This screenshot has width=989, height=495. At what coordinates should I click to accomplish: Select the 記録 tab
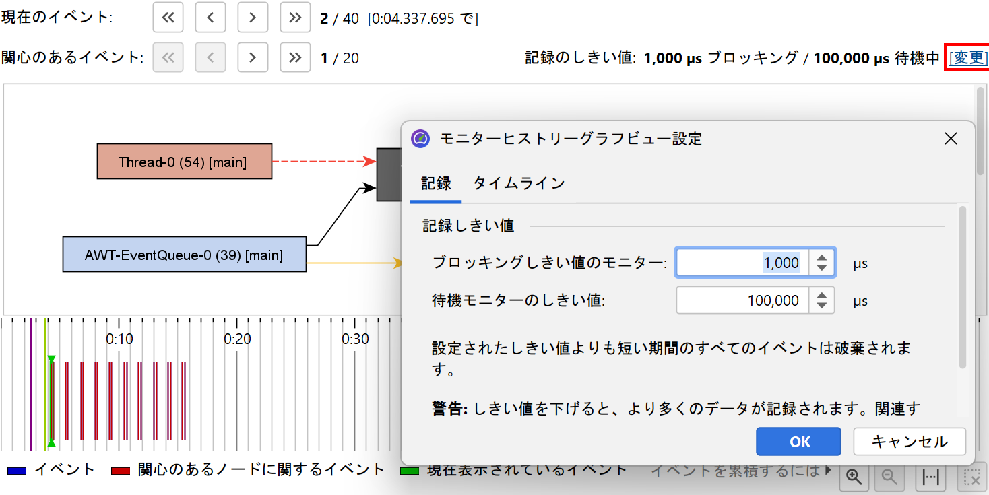click(436, 183)
